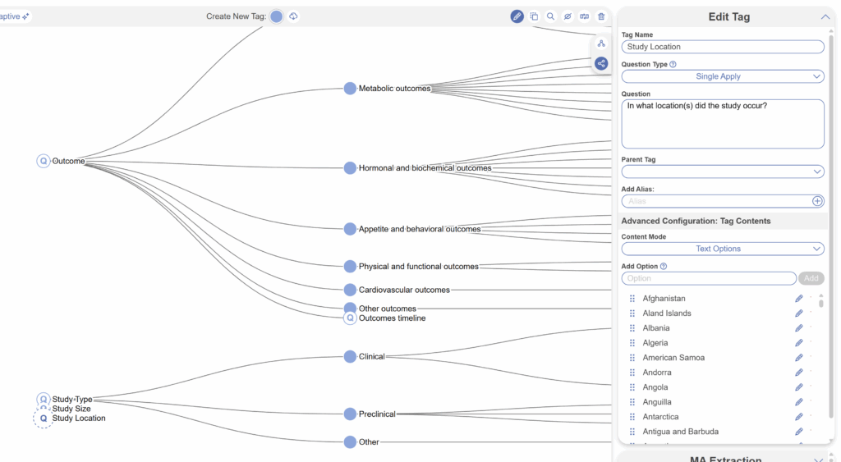Open the Parent Tag dropdown
841x462 pixels.
(x=722, y=172)
